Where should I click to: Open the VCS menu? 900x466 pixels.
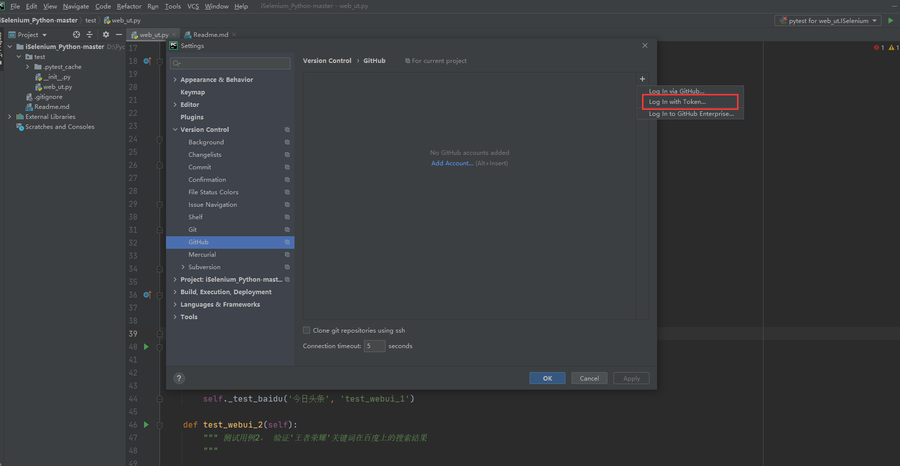(x=193, y=6)
